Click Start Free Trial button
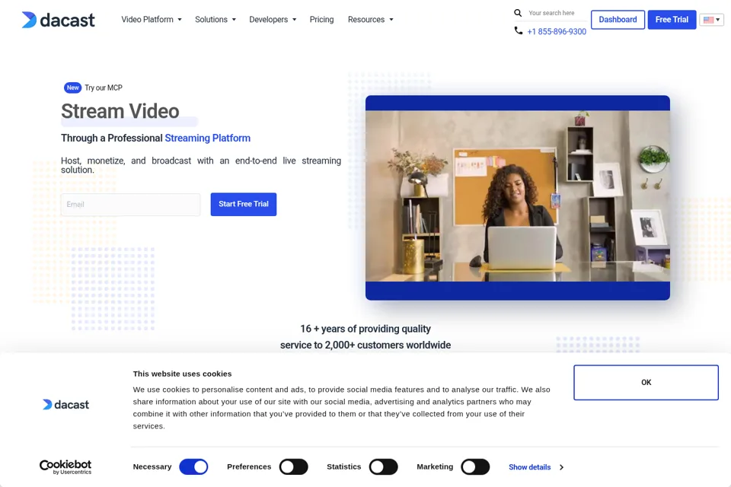The image size is (731, 487). click(244, 204)
